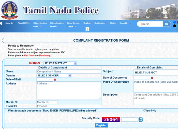
Task: Open the Date of Birth calendar icon
Action: pyautogui.click(x=55, y=80)
